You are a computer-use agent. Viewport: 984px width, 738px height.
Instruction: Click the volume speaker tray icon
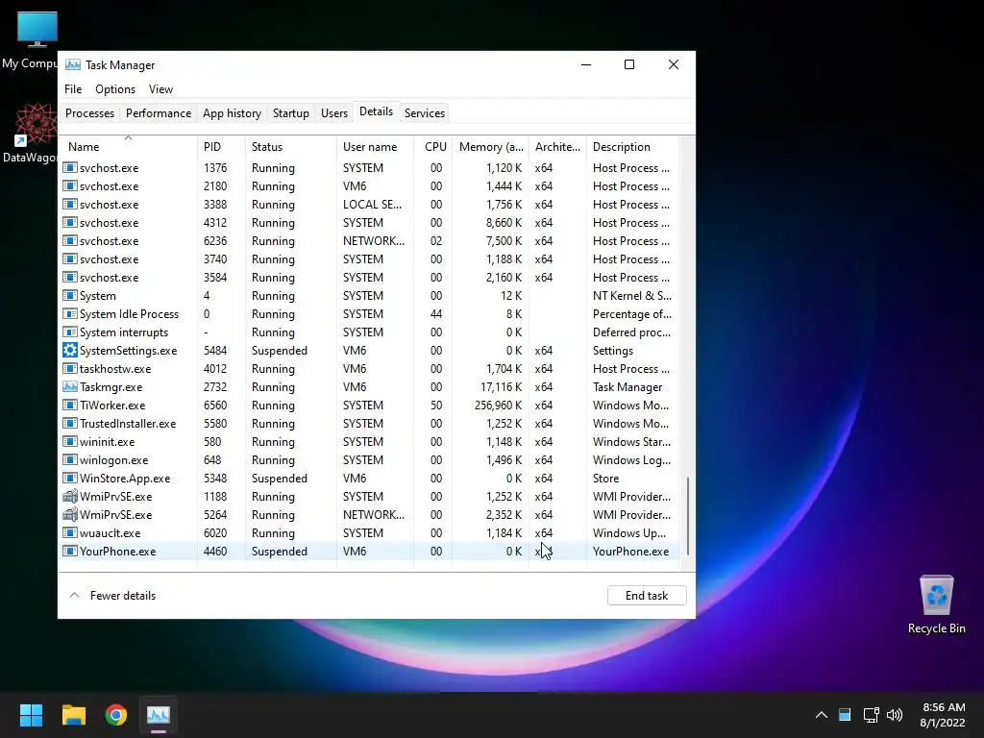pyautogui.click(x=895, y=714)
